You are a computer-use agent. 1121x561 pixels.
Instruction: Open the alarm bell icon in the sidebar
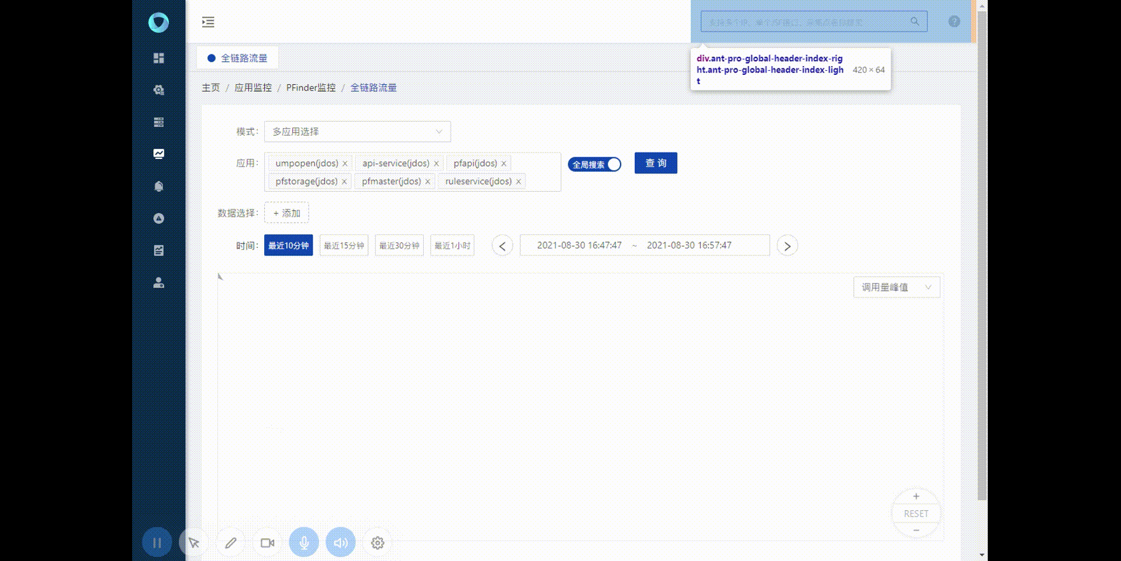[158, 186]
